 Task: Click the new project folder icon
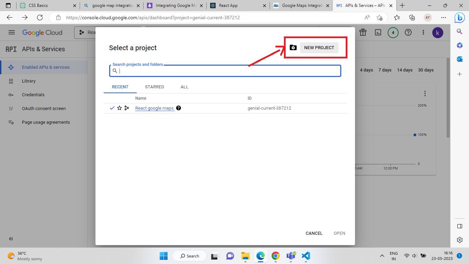click(293, 48)
